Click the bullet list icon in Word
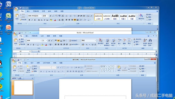 tap(67, 16)
